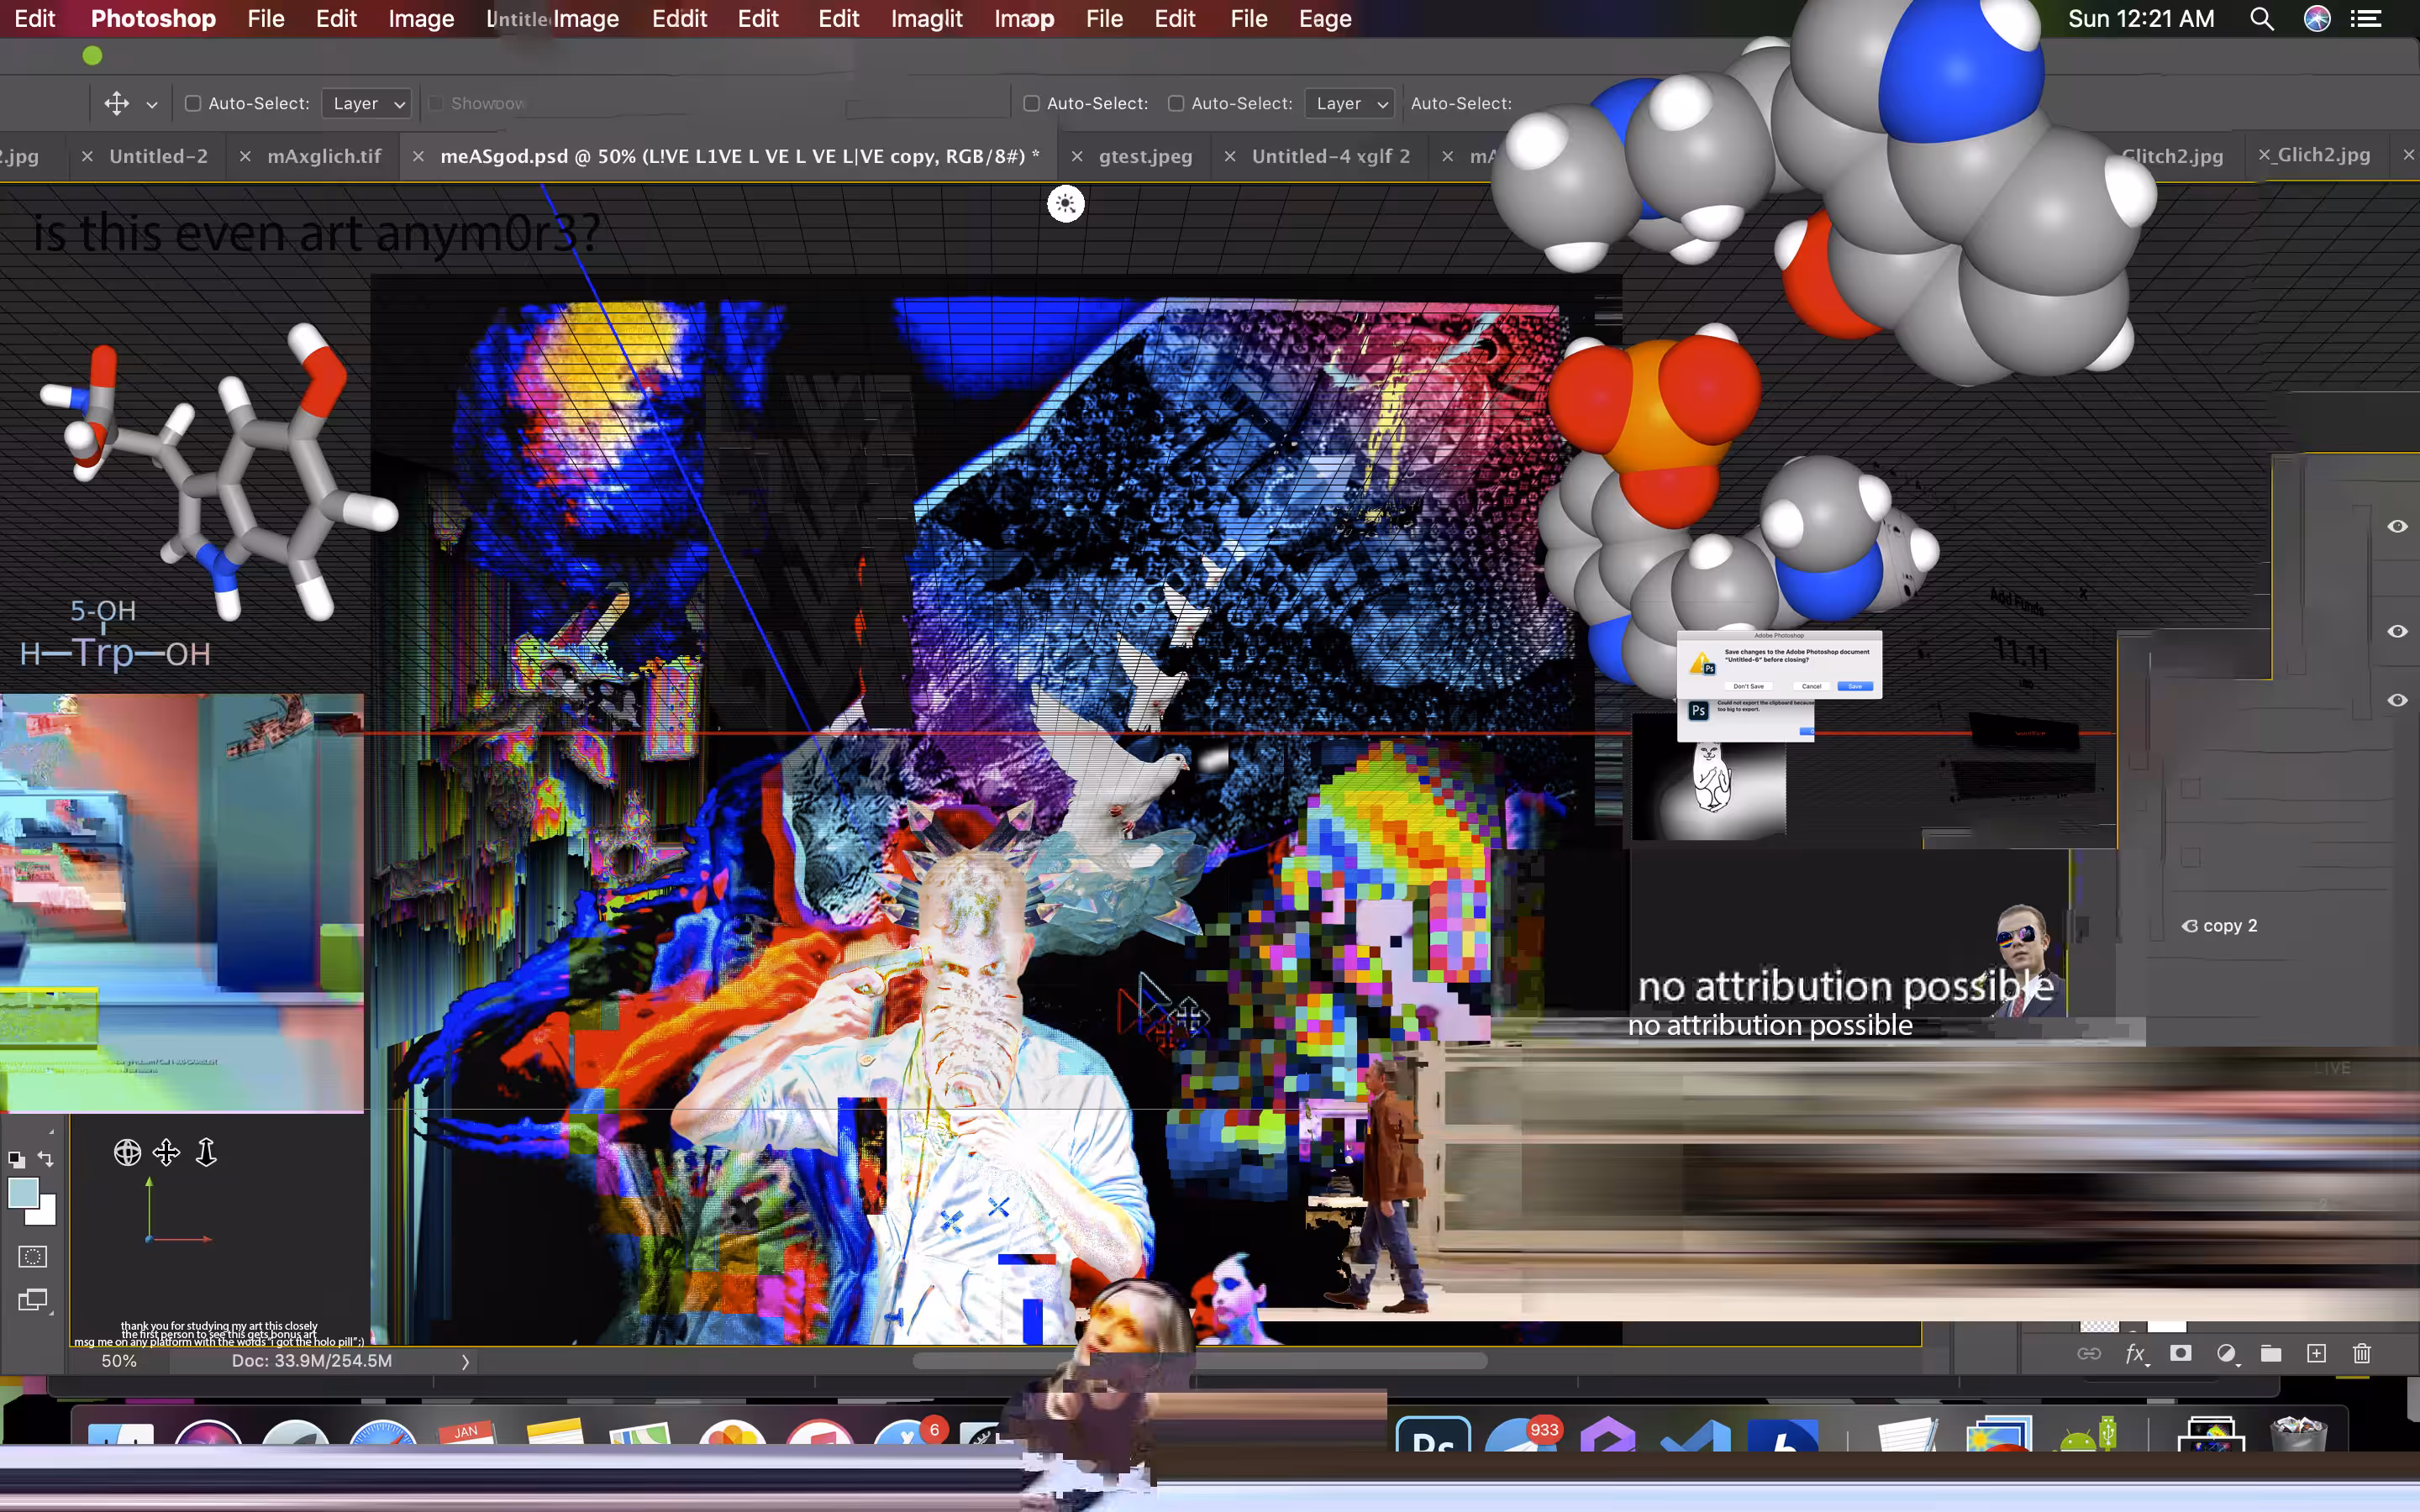Image resolution: width=2420 pixels, height=1512 pixels.
Task: Create a new group folder
Action: coord(2271,1353)
